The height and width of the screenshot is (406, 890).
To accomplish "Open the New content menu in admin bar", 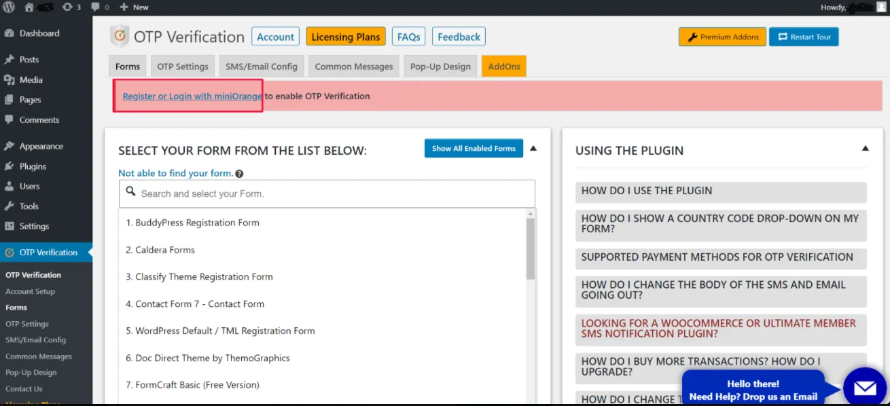I will coord(134,7).
